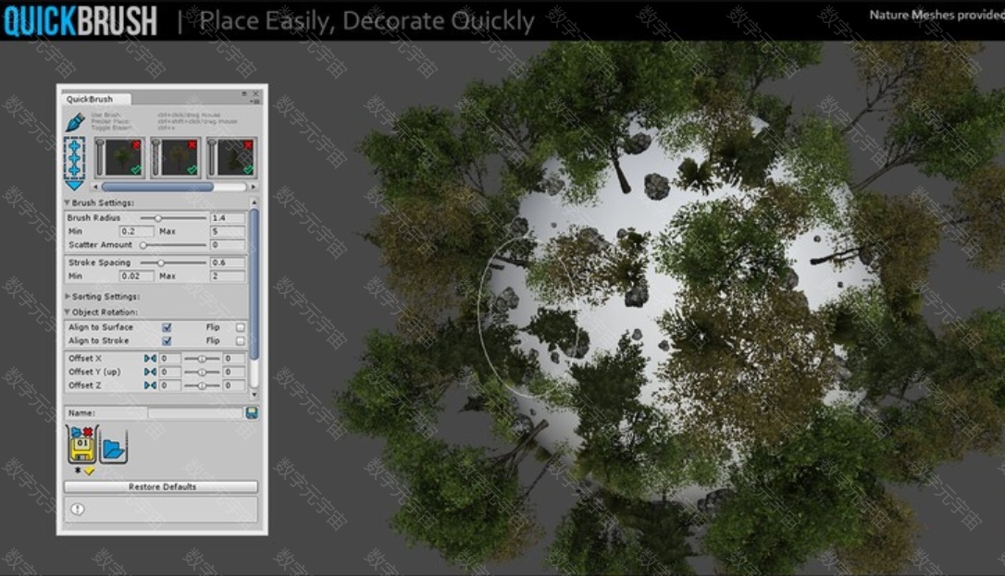This screenshot has width=1005, height=576.
Task: Click the Stroke Spacing Min field 0.02
Action: pos(136,276)
